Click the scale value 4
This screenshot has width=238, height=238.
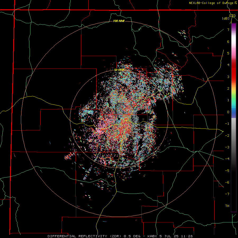click(x=228, y=65)
